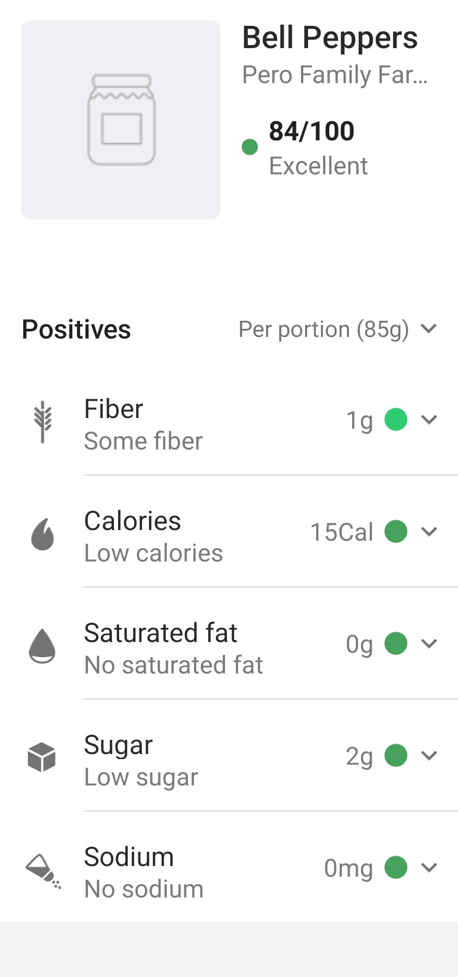Tap the Bell Peppers product title
Viewport: 458px width, 977px height.
click(x=330, y=38)
